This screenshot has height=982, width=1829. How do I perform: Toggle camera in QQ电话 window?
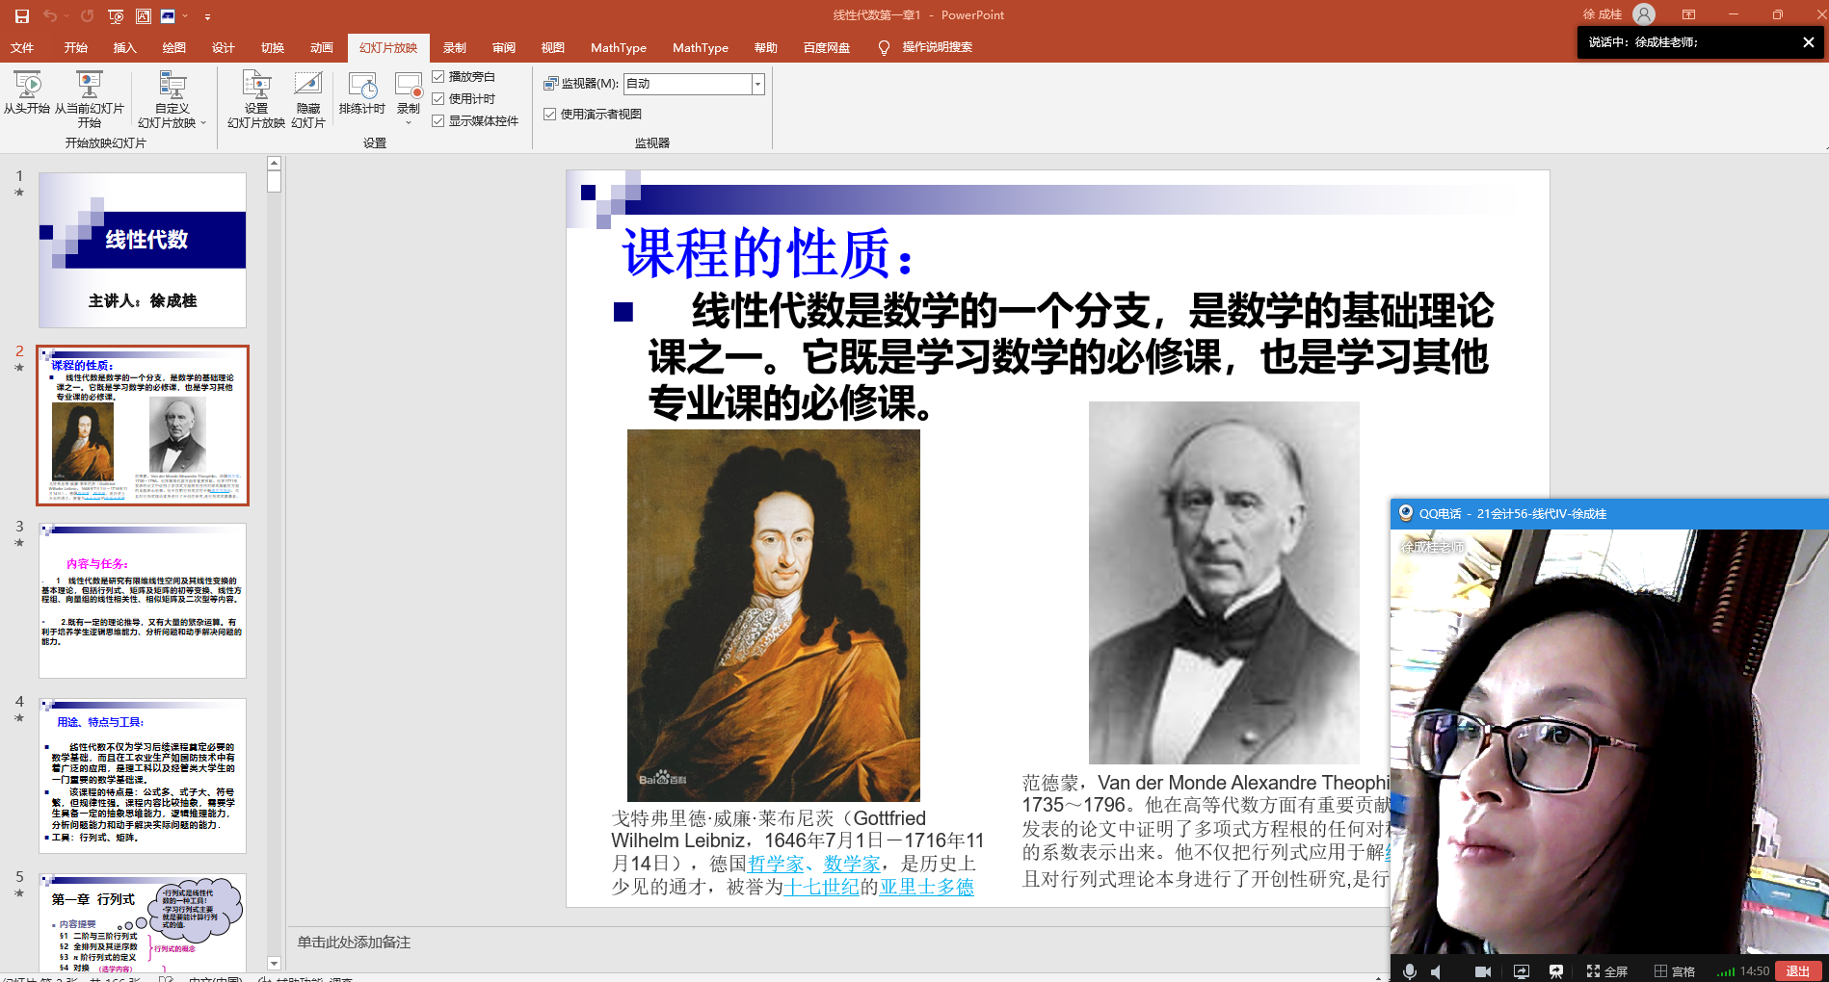[x=1483, y=971]
